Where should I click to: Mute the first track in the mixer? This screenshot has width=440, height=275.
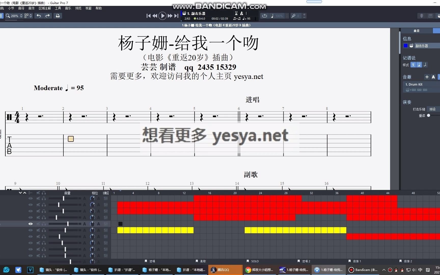tap(38, 198)
